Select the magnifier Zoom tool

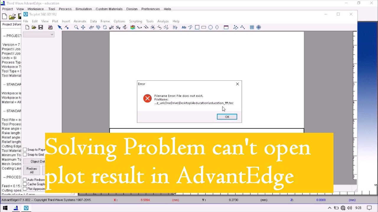(x=76, y=27)
